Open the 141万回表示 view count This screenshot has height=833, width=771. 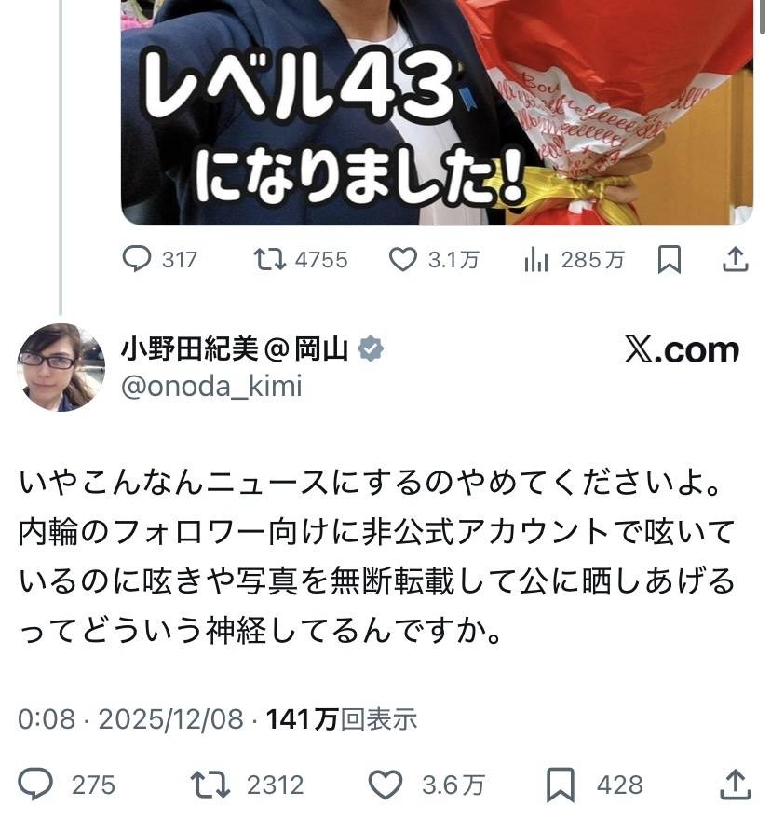[x=342, y=719]
